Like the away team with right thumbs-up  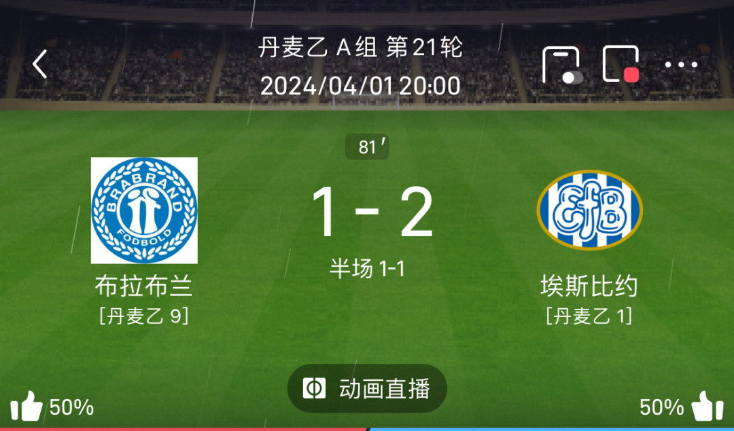(707, 406)
